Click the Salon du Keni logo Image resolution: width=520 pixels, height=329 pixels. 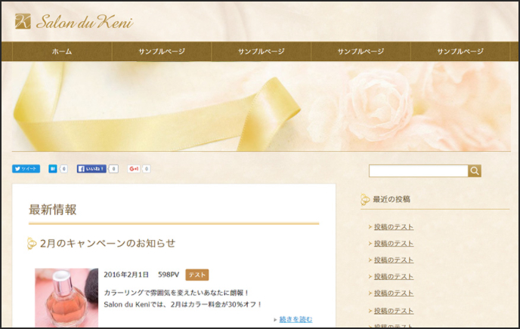74,22
